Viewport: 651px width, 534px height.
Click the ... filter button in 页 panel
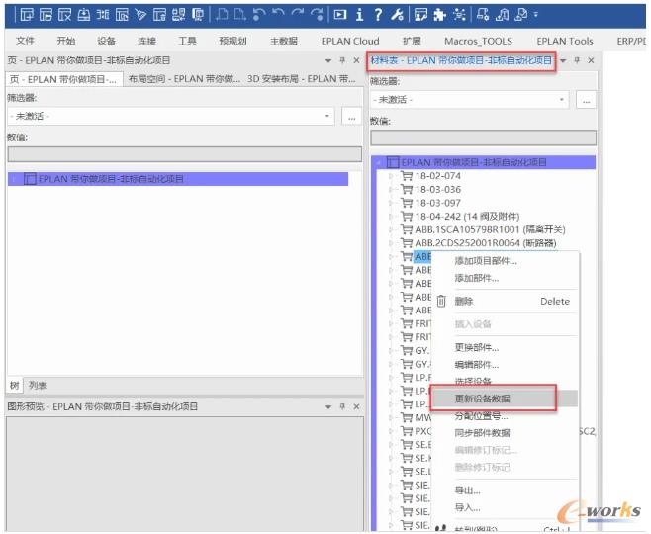(x=351, y=116)
